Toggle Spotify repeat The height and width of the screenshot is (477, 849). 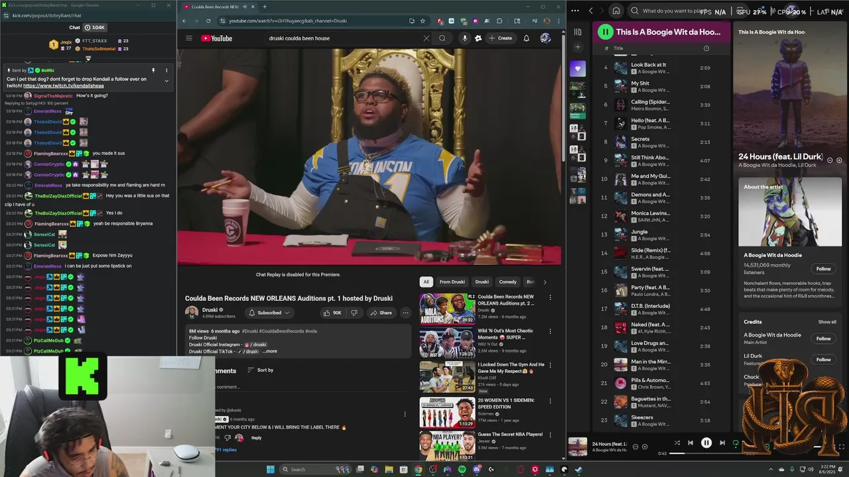point(736,443)
